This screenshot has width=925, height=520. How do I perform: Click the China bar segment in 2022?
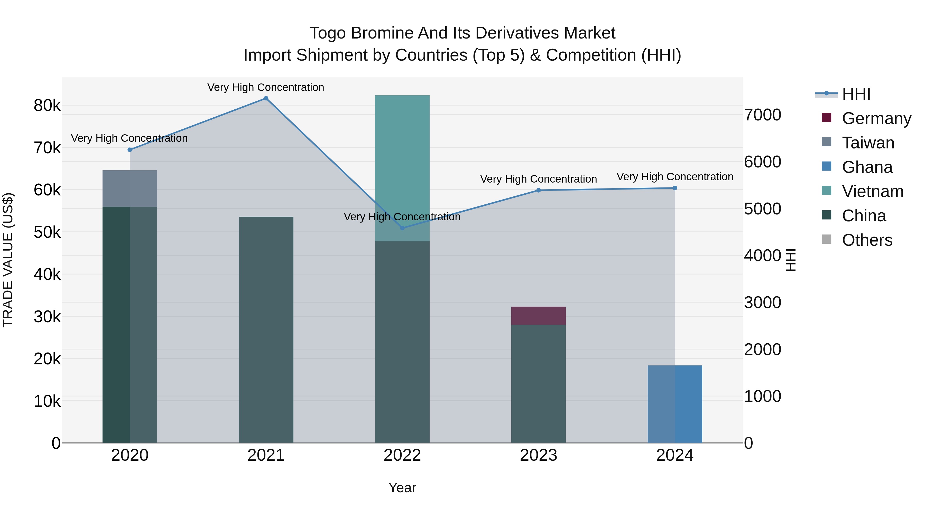click(x=402, y=342)
